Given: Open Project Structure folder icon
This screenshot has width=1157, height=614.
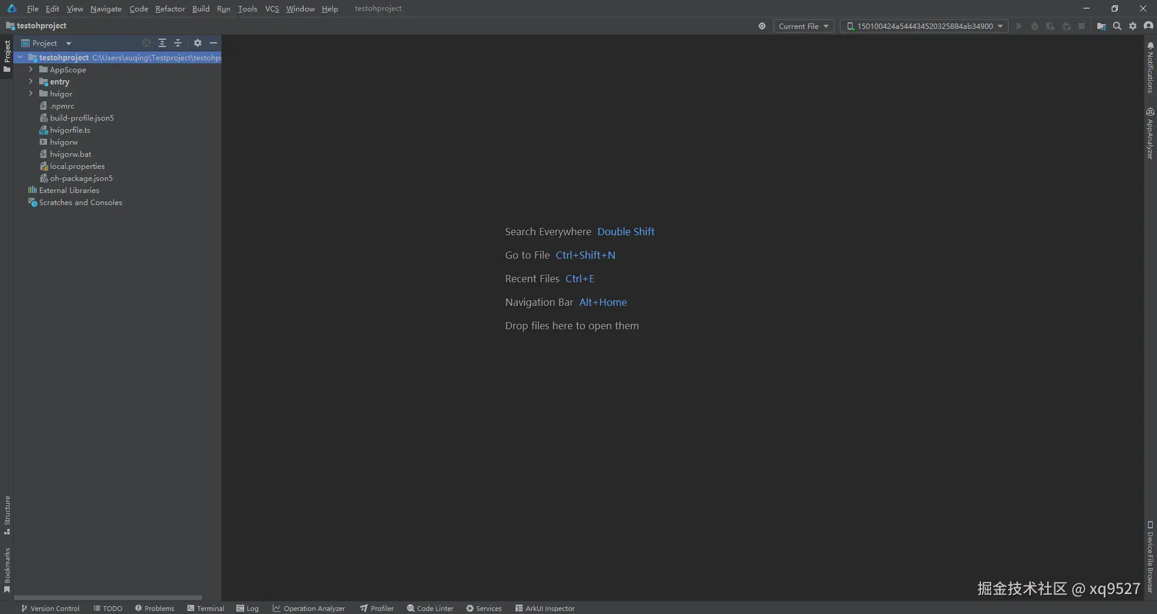Looking at the screenshot, I should tap(1102, 26).
